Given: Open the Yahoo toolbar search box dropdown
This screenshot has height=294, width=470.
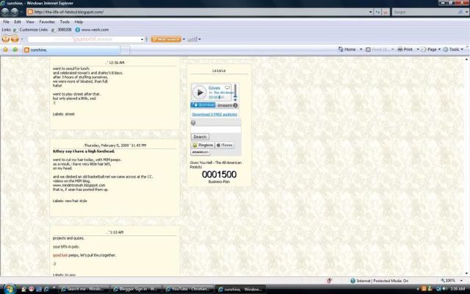Looking at the screenshot, I should [142, 39].
